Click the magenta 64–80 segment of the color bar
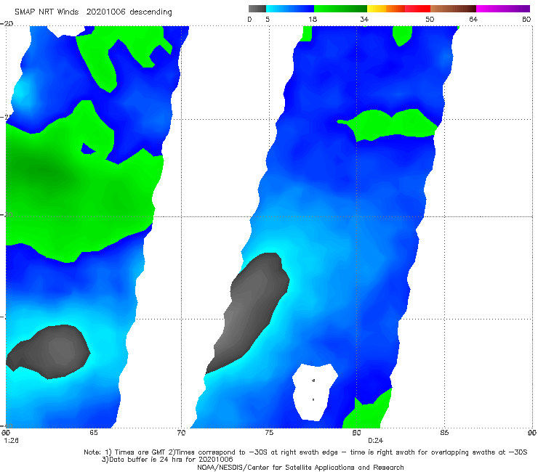Screen dimensions: 538x472 503,9
